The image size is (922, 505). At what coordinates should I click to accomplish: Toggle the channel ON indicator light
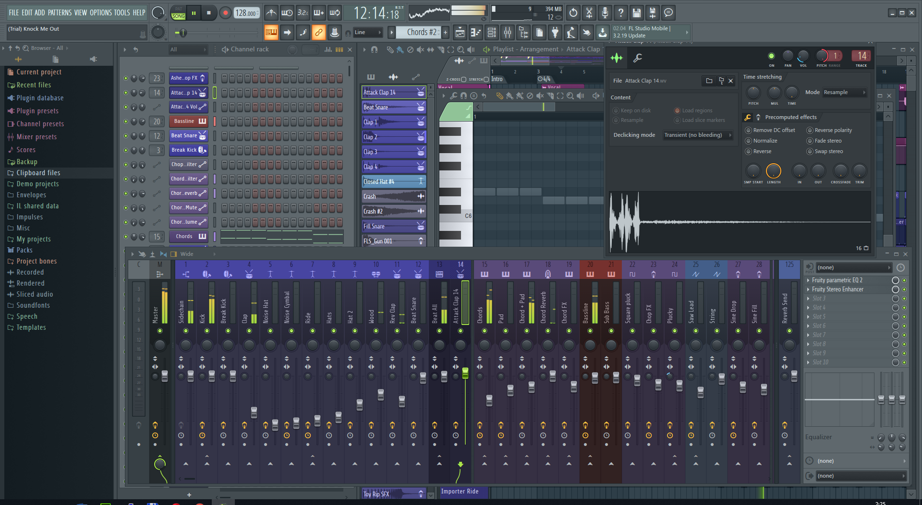(771, 56)
